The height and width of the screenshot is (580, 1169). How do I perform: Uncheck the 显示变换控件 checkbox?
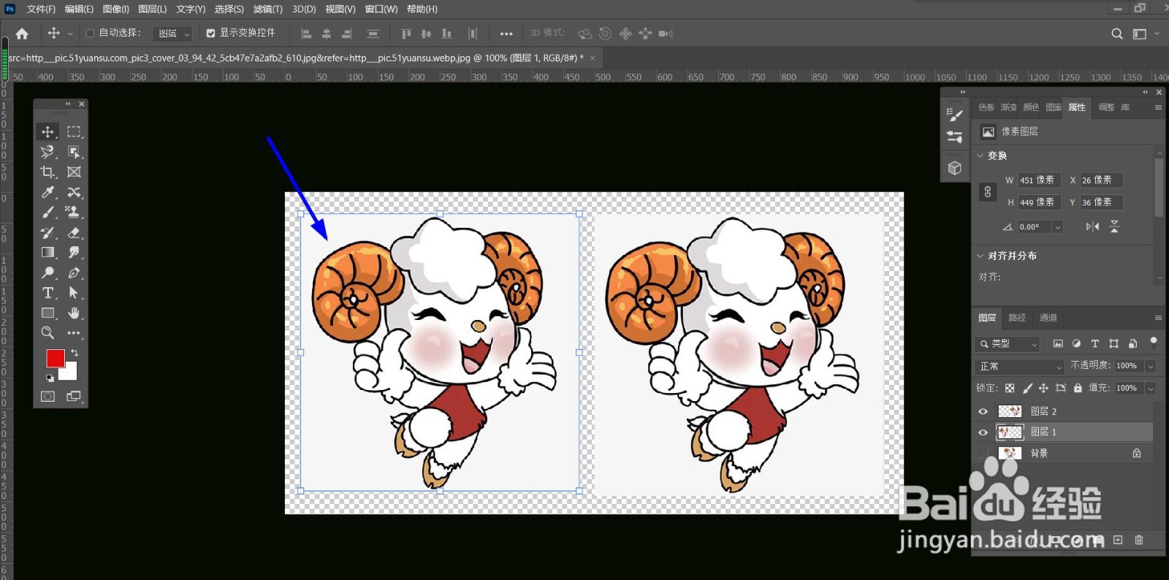point(210,33)
